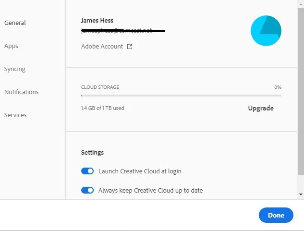
Task: Click the James Hess name text
Action: [x=97, y=20]
